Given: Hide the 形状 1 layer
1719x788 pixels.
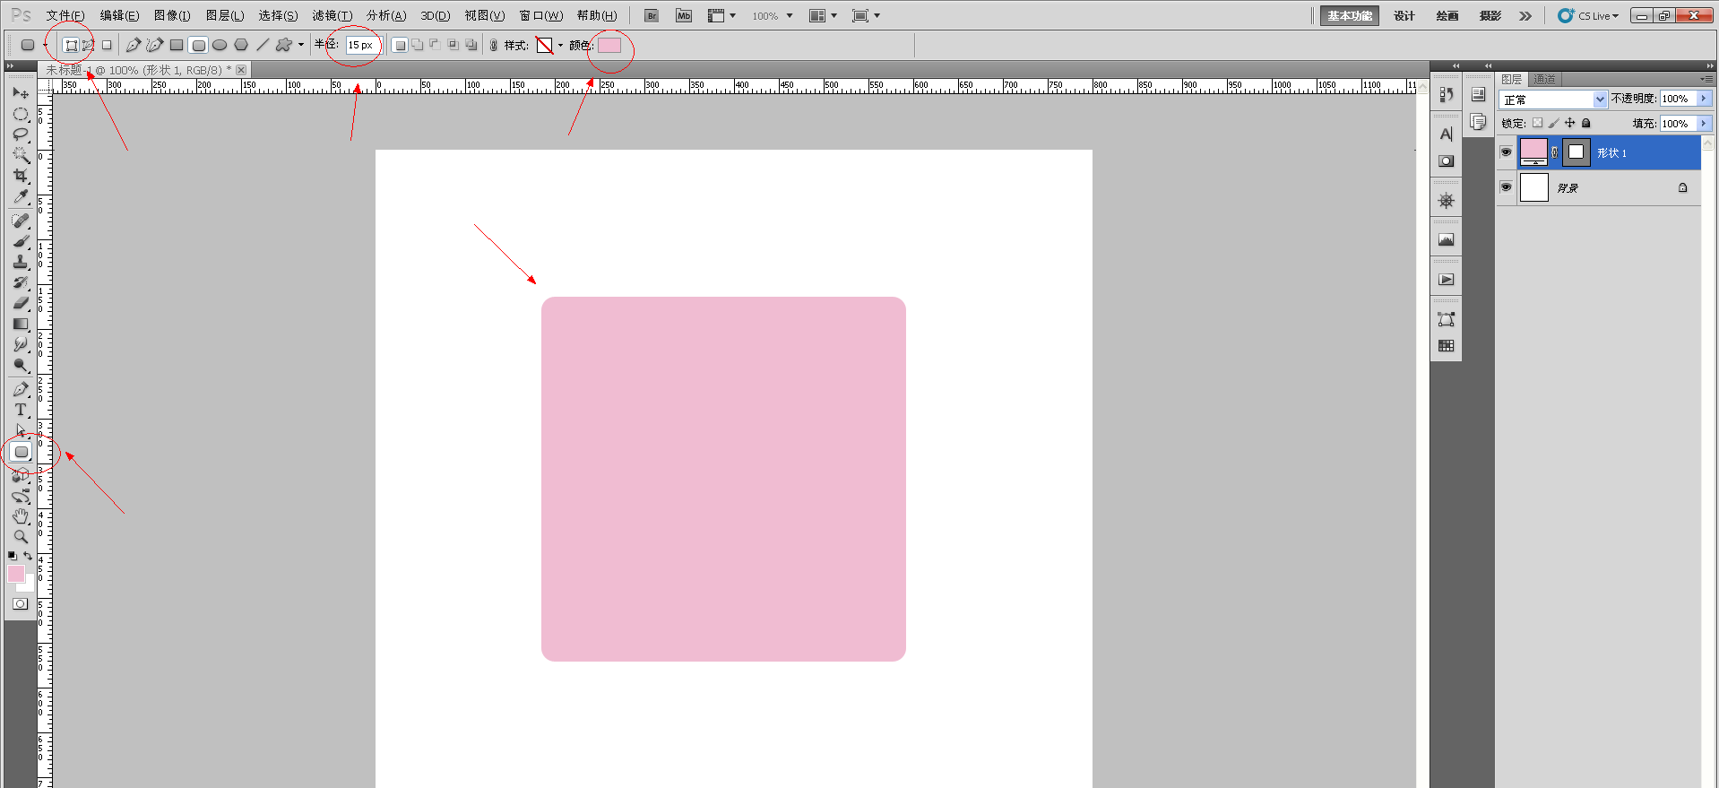Looking at the screenshot, I should pyautogui.click(x=1506, y=152).
